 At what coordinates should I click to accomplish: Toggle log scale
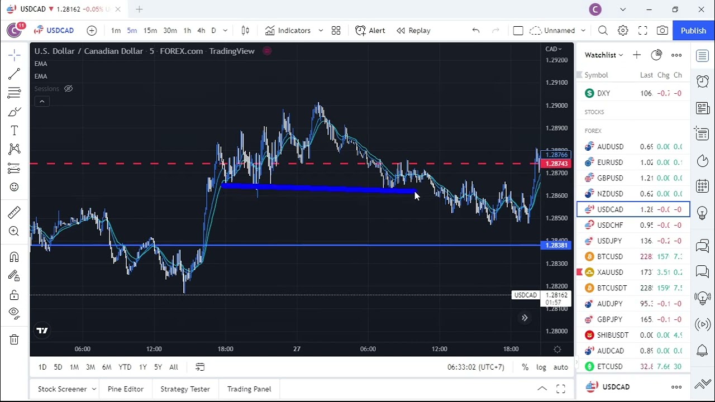coord(541,367)
